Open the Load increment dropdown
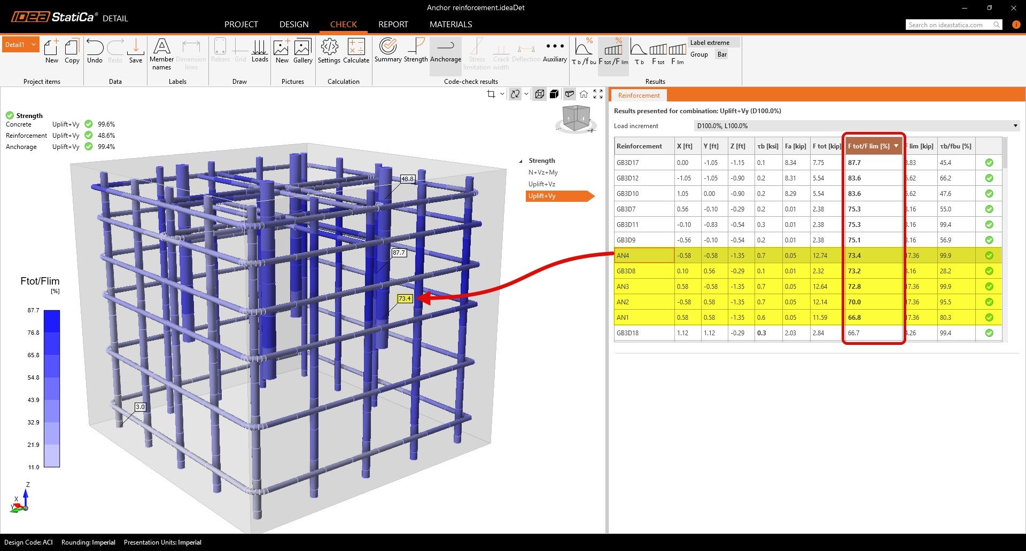Viewport: 1026px width, 551px height. tap(1015, 125)
